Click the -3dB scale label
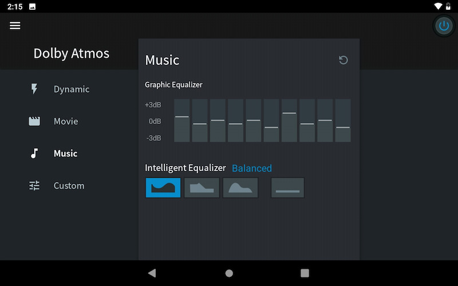 tap(153, 138)
